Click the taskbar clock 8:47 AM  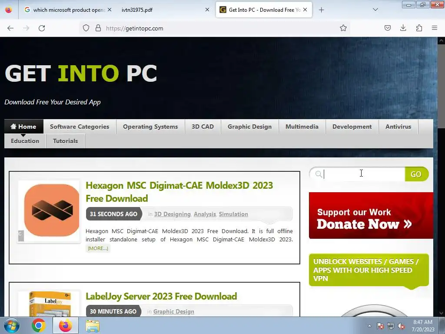[x=423, y=325]
